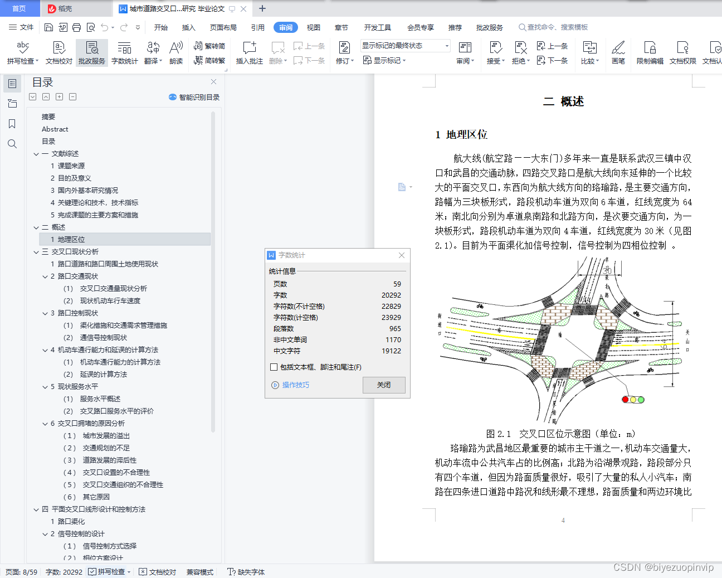Open a new tab with plus button
Image resolution: width=722 pixels, height=578 pixels.
point(262,8)
